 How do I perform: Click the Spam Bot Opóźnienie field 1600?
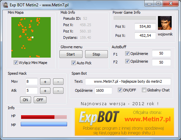(104, 90)
